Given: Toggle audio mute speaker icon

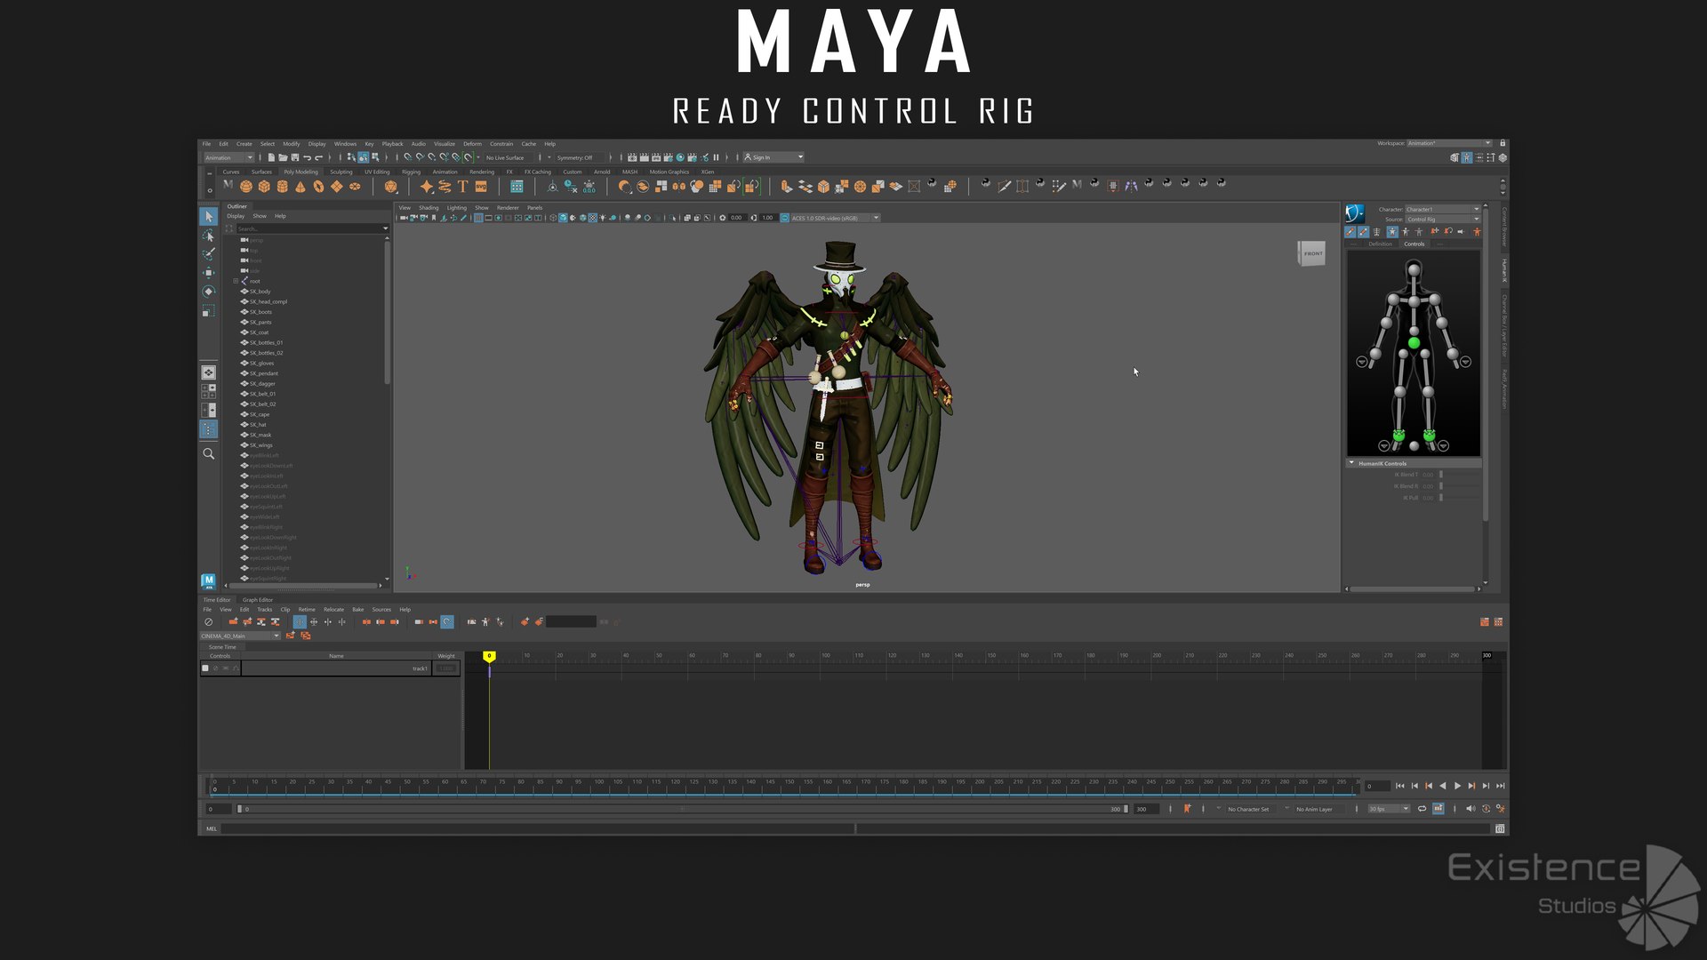Looking at the screenshot, I should (1470, 809).
